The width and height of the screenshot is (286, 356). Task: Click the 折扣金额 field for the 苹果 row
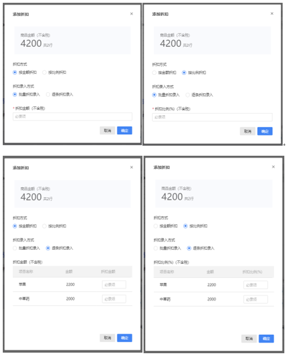coord(114,284)
